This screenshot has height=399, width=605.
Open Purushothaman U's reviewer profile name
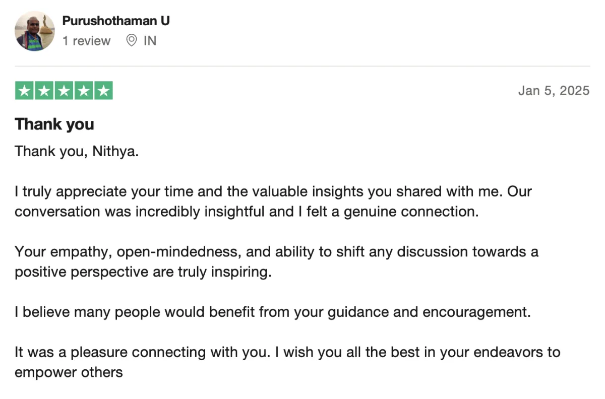pos(116,21)
